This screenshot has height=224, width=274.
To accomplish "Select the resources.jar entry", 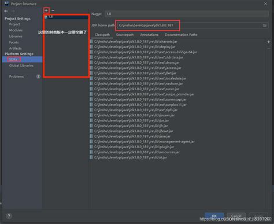I will (135, 152).
